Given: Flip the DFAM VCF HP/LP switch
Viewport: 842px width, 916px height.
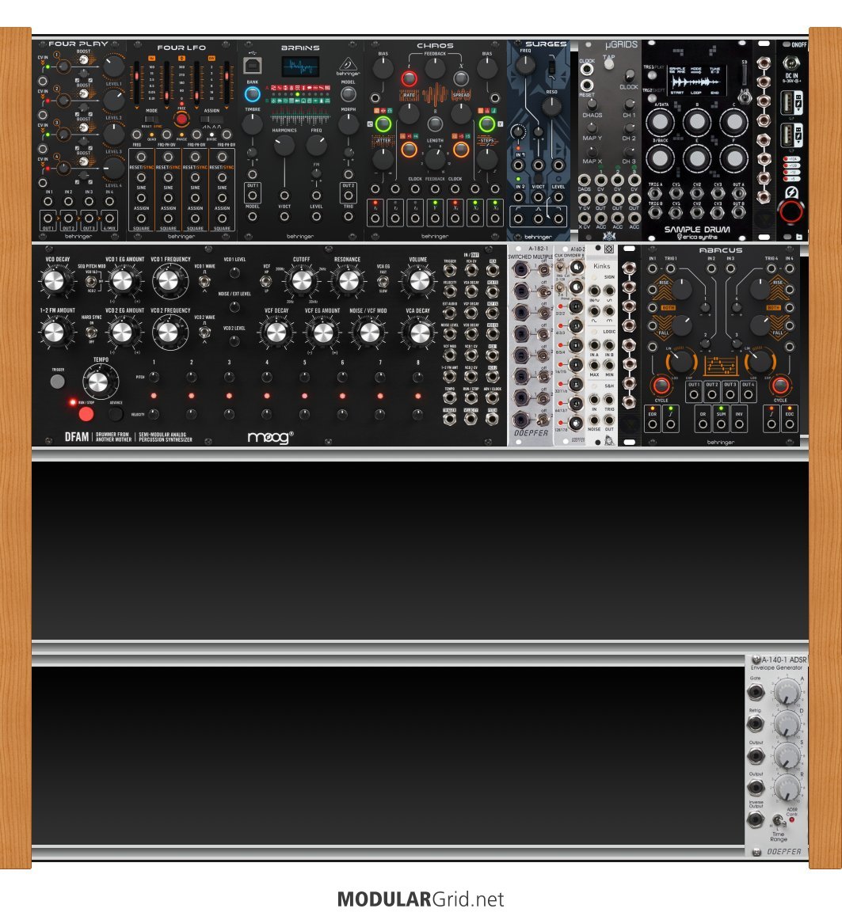Looking at the screenshot, I should coord(266,282).
